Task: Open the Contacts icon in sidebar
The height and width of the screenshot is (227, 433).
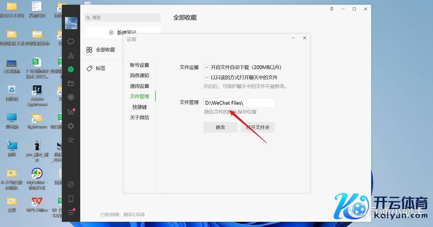Action: coord(71,56)
